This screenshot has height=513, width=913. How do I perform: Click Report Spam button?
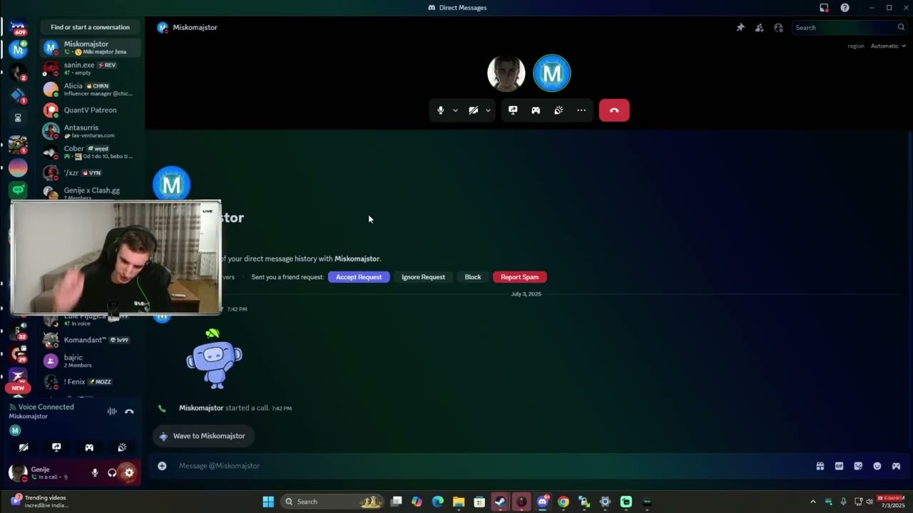(x=519, y=277)
